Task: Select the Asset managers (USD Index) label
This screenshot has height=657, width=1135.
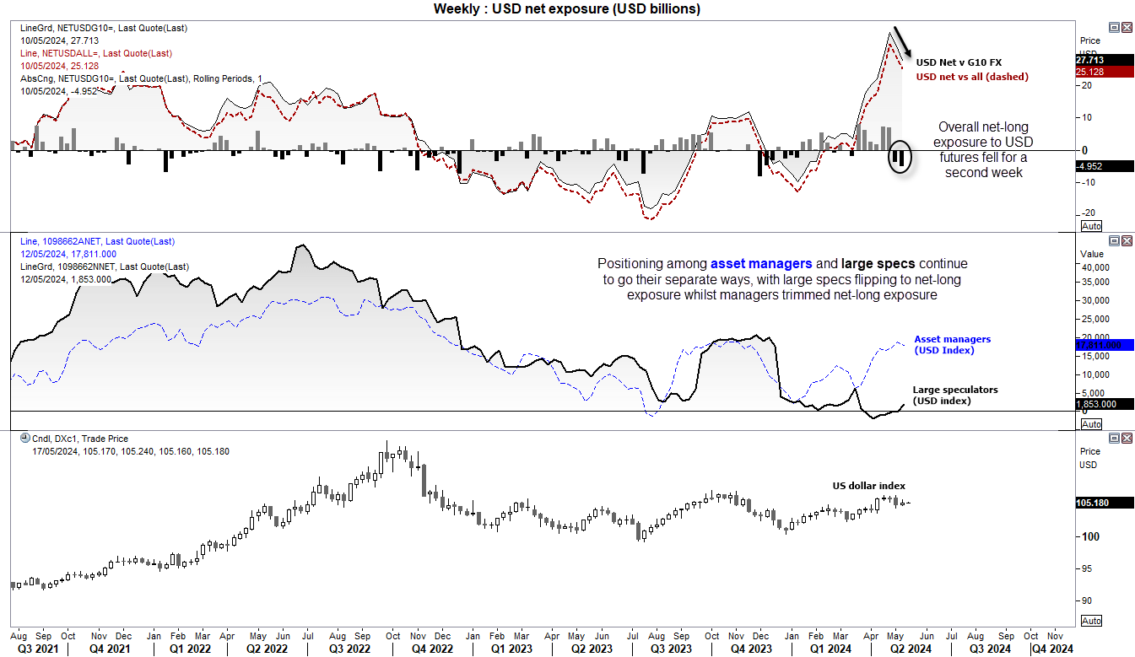Action: [953, 344]
